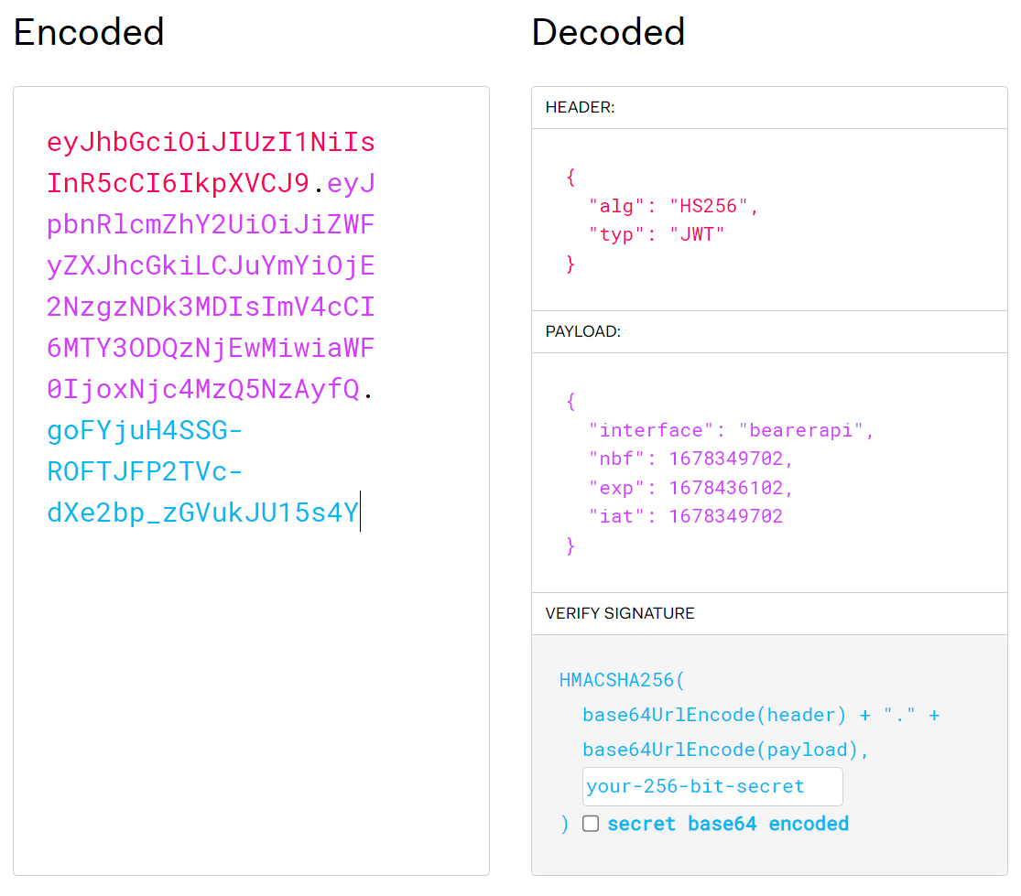This screenshot has width=1021, height=896.
Task: Click the red header segment of encoded token
Action: pos(211,143)
